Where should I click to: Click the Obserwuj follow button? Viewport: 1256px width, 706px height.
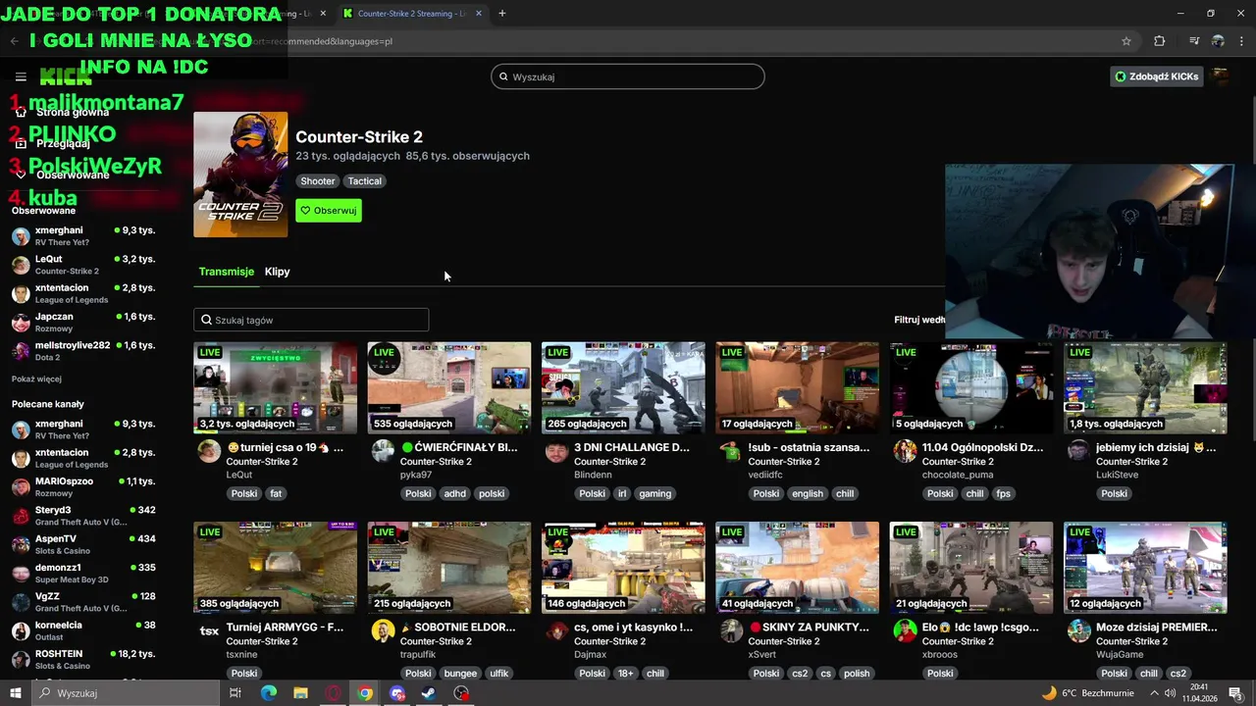[x=329, y=211]
